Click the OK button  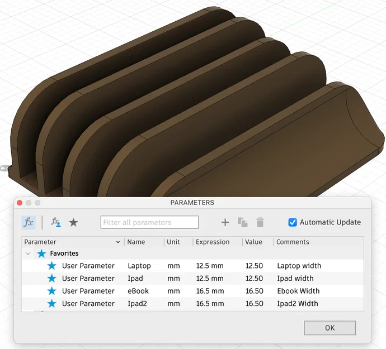pos(330,328)
